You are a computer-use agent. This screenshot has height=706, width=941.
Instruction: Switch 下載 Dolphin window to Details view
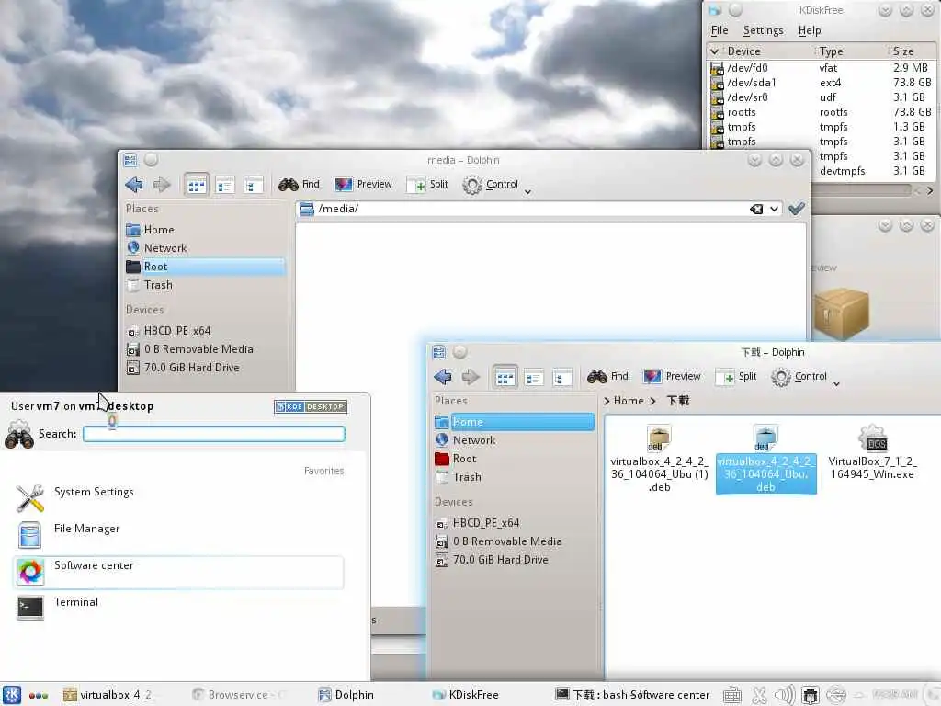pos(534,378)
